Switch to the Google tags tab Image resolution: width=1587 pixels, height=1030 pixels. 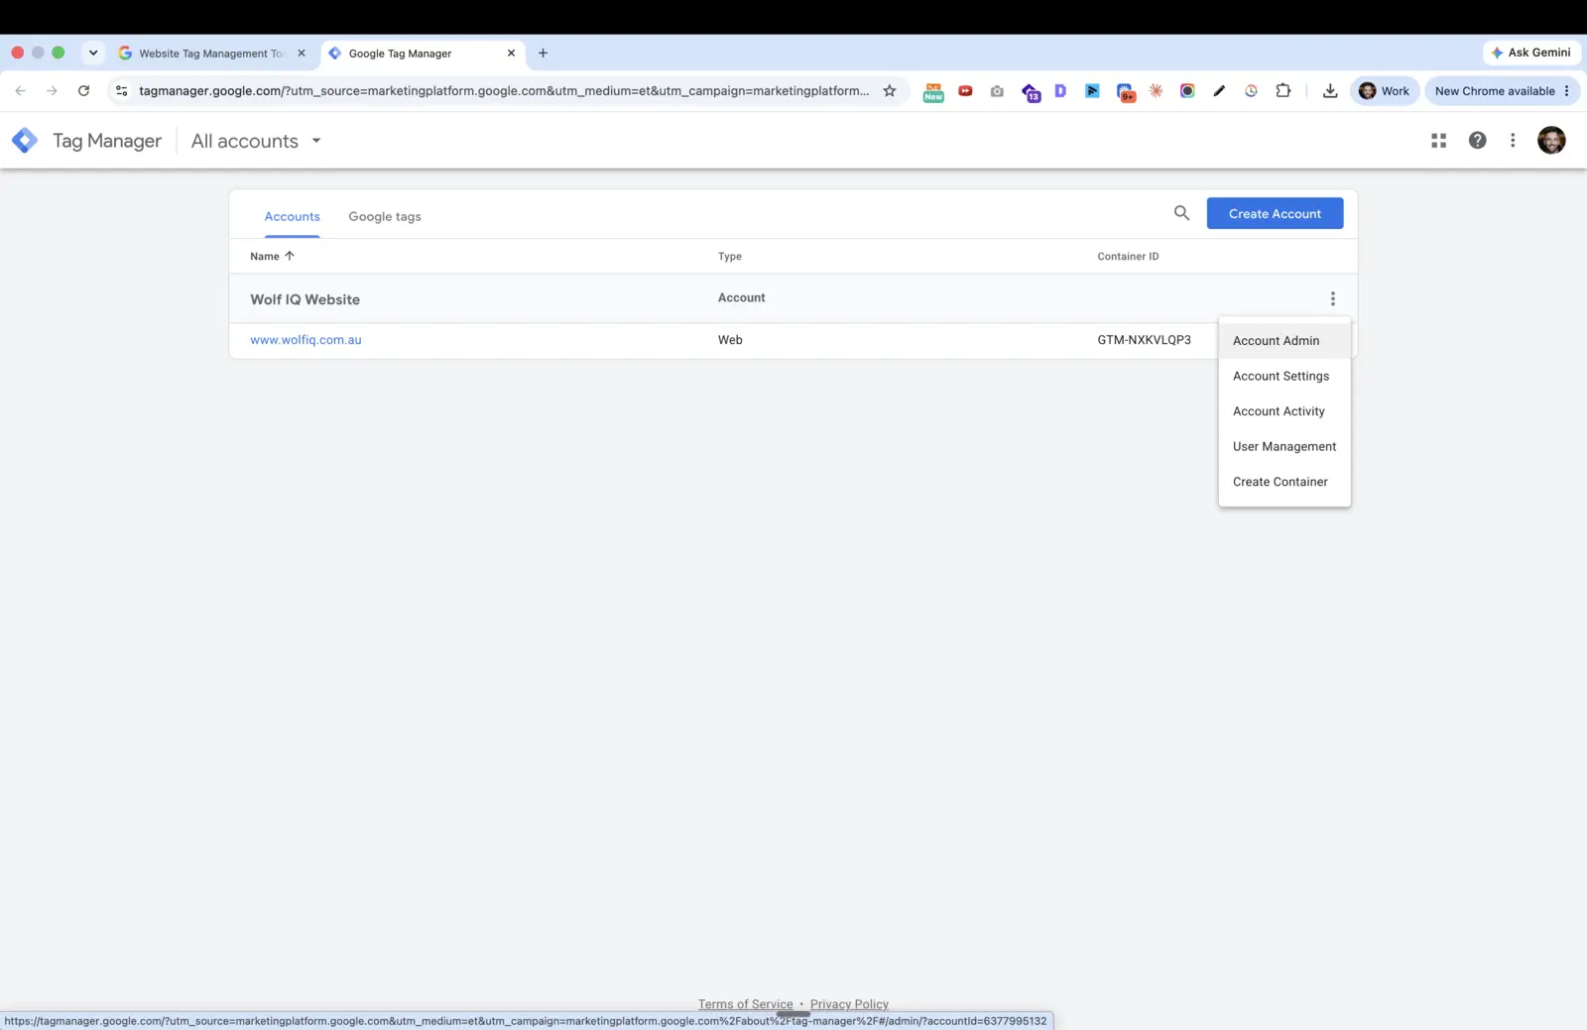point(385,217)
